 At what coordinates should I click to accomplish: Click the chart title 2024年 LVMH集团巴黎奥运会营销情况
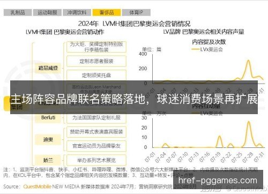coord(134,24)
